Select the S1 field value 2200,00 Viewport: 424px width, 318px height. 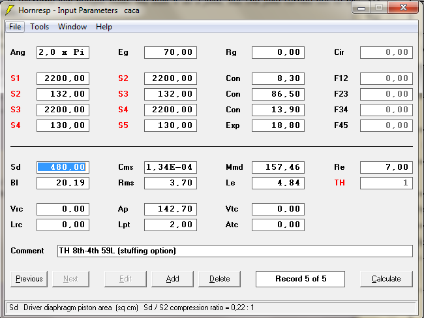63,78
